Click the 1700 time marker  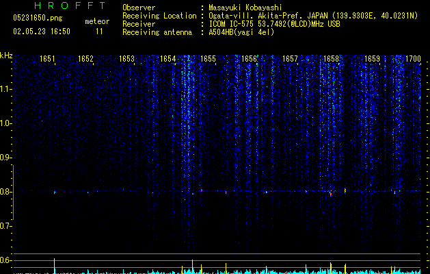[x=413, y=59]
